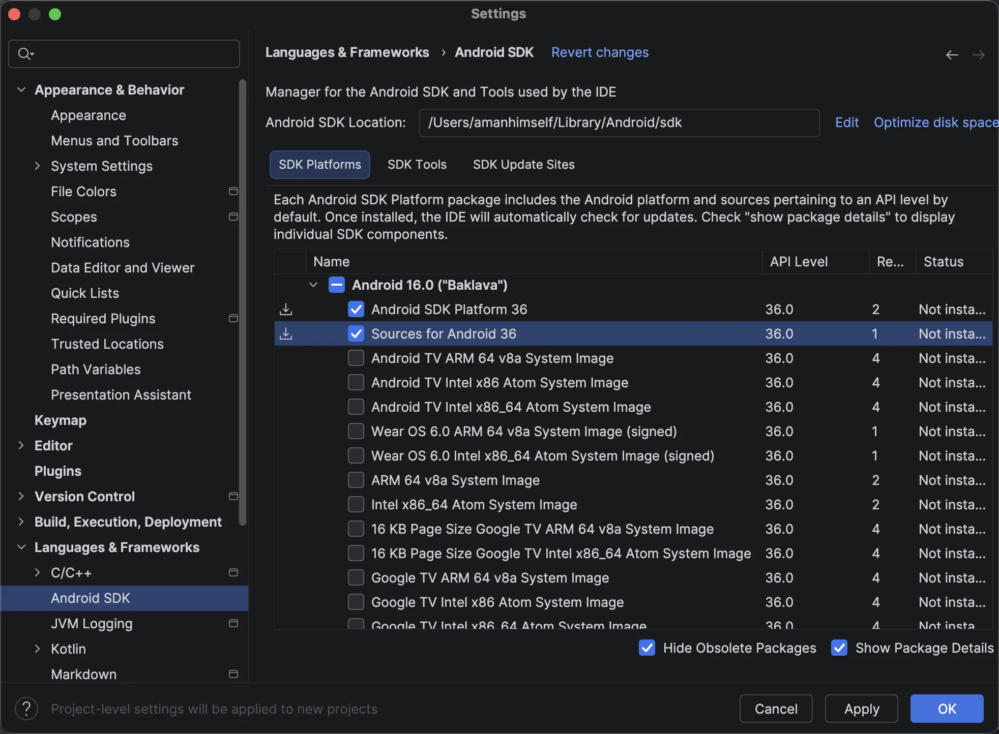This screenshot has height=734, width=999.
Task: Toggle the Android 16.0 Baklava group checkbox
Action: pos(337,285)
